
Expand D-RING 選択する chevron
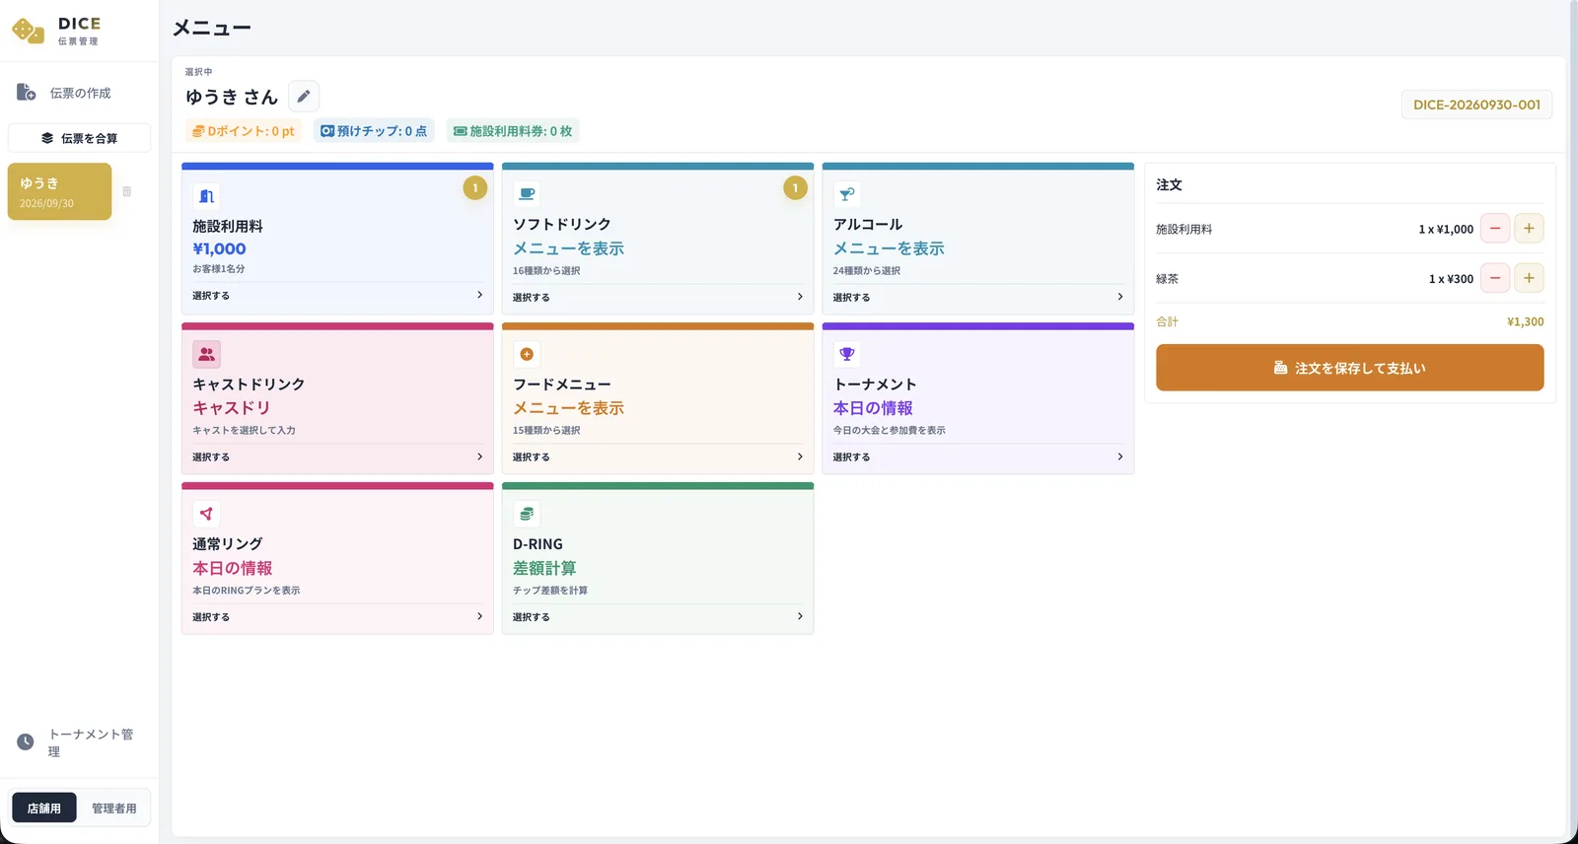(800, 616)
